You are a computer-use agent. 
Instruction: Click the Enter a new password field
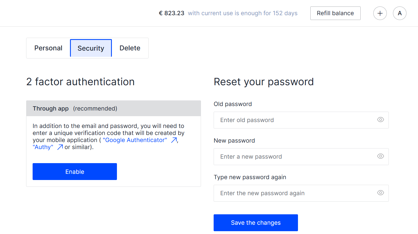tap(295, 157)
